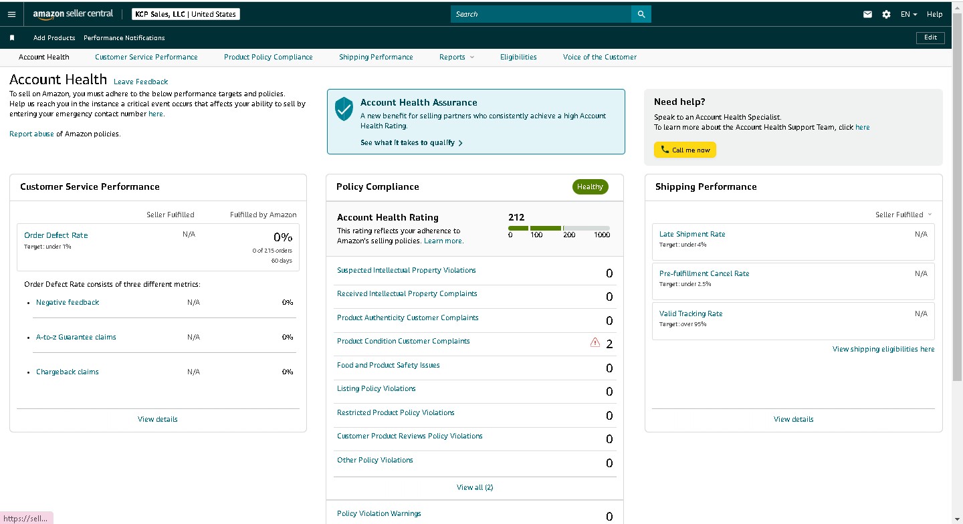Click the Help link
The width and height of the screenshot is (963, 524).
(934, 14)
